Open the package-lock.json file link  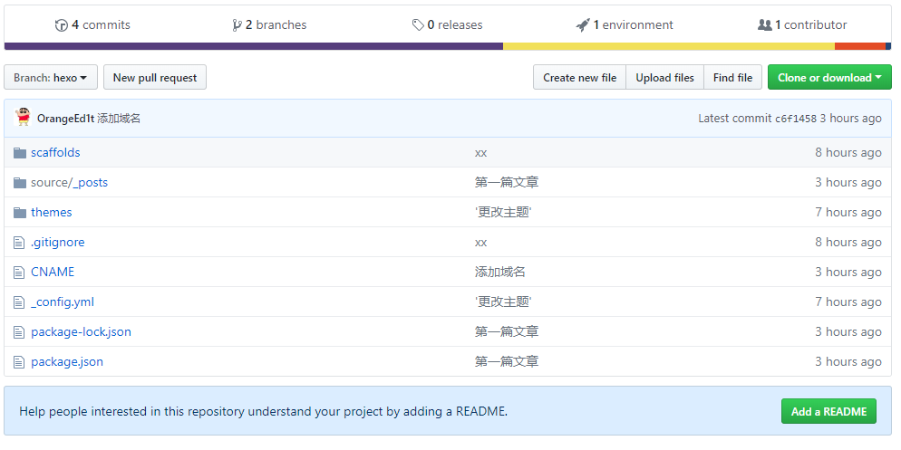point(81,332)
